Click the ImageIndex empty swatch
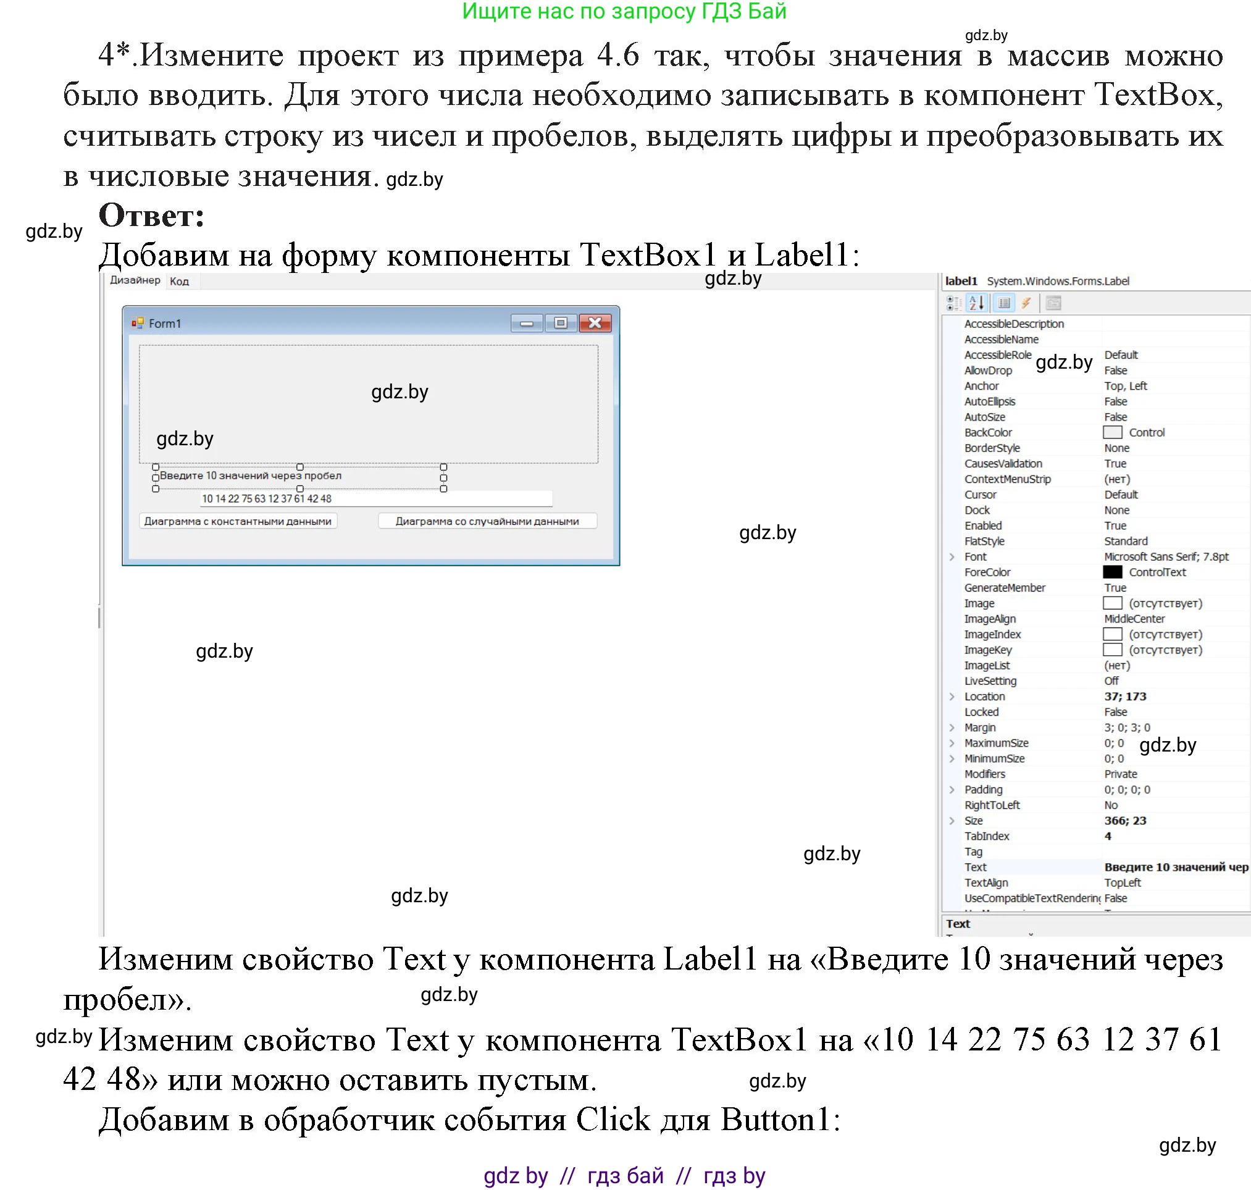1251x1190 pixels. pos(1112,634)
